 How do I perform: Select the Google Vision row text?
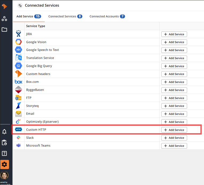point(36,42)
